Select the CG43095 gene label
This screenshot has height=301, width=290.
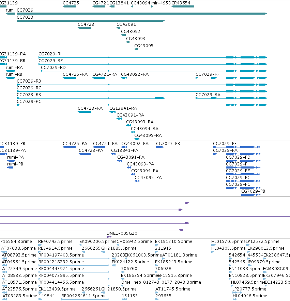coord(144,46)
